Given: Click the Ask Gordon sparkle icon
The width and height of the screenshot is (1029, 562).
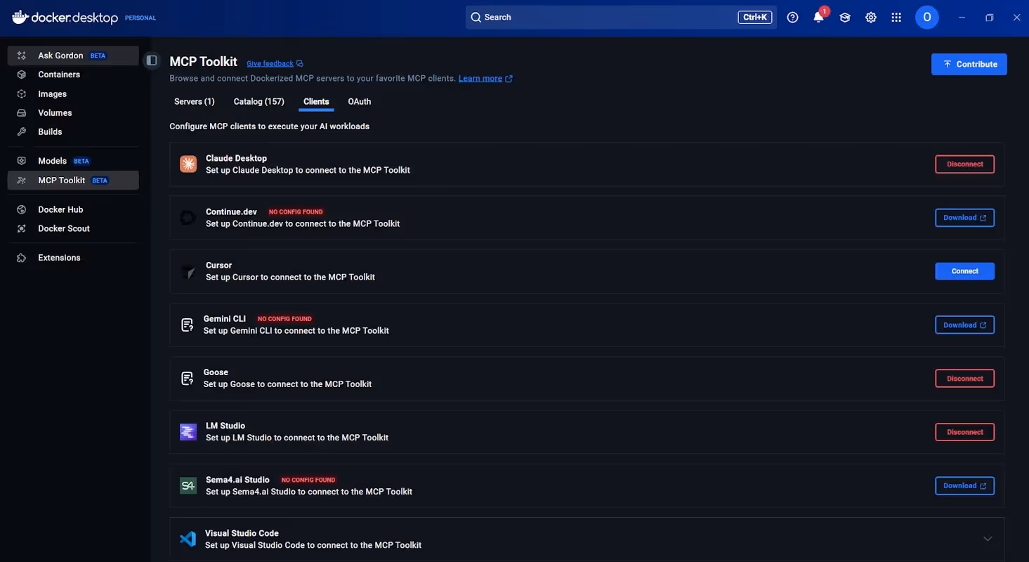Looking at the screenshot, I should [22, 55].
